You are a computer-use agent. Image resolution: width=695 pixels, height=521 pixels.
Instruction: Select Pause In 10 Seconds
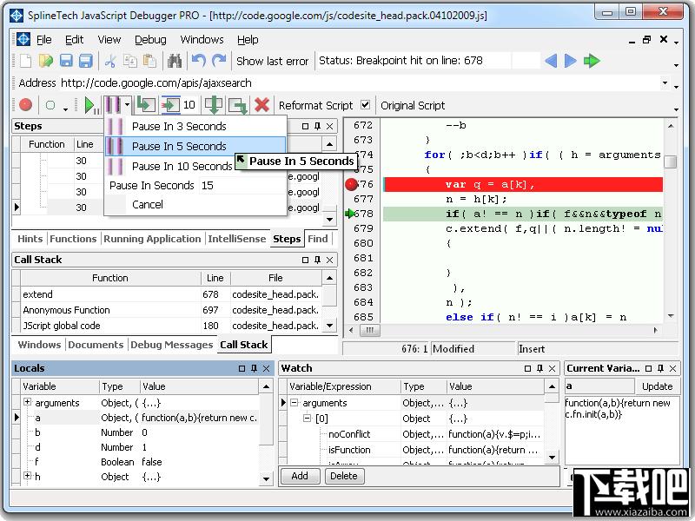pyautogui.click(x=169, y=166)
